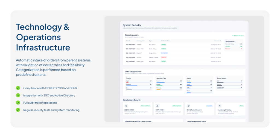Select order ID ZLC-2026-4817
The width and height of the screenshot is (280, 138).
[130, 61]
